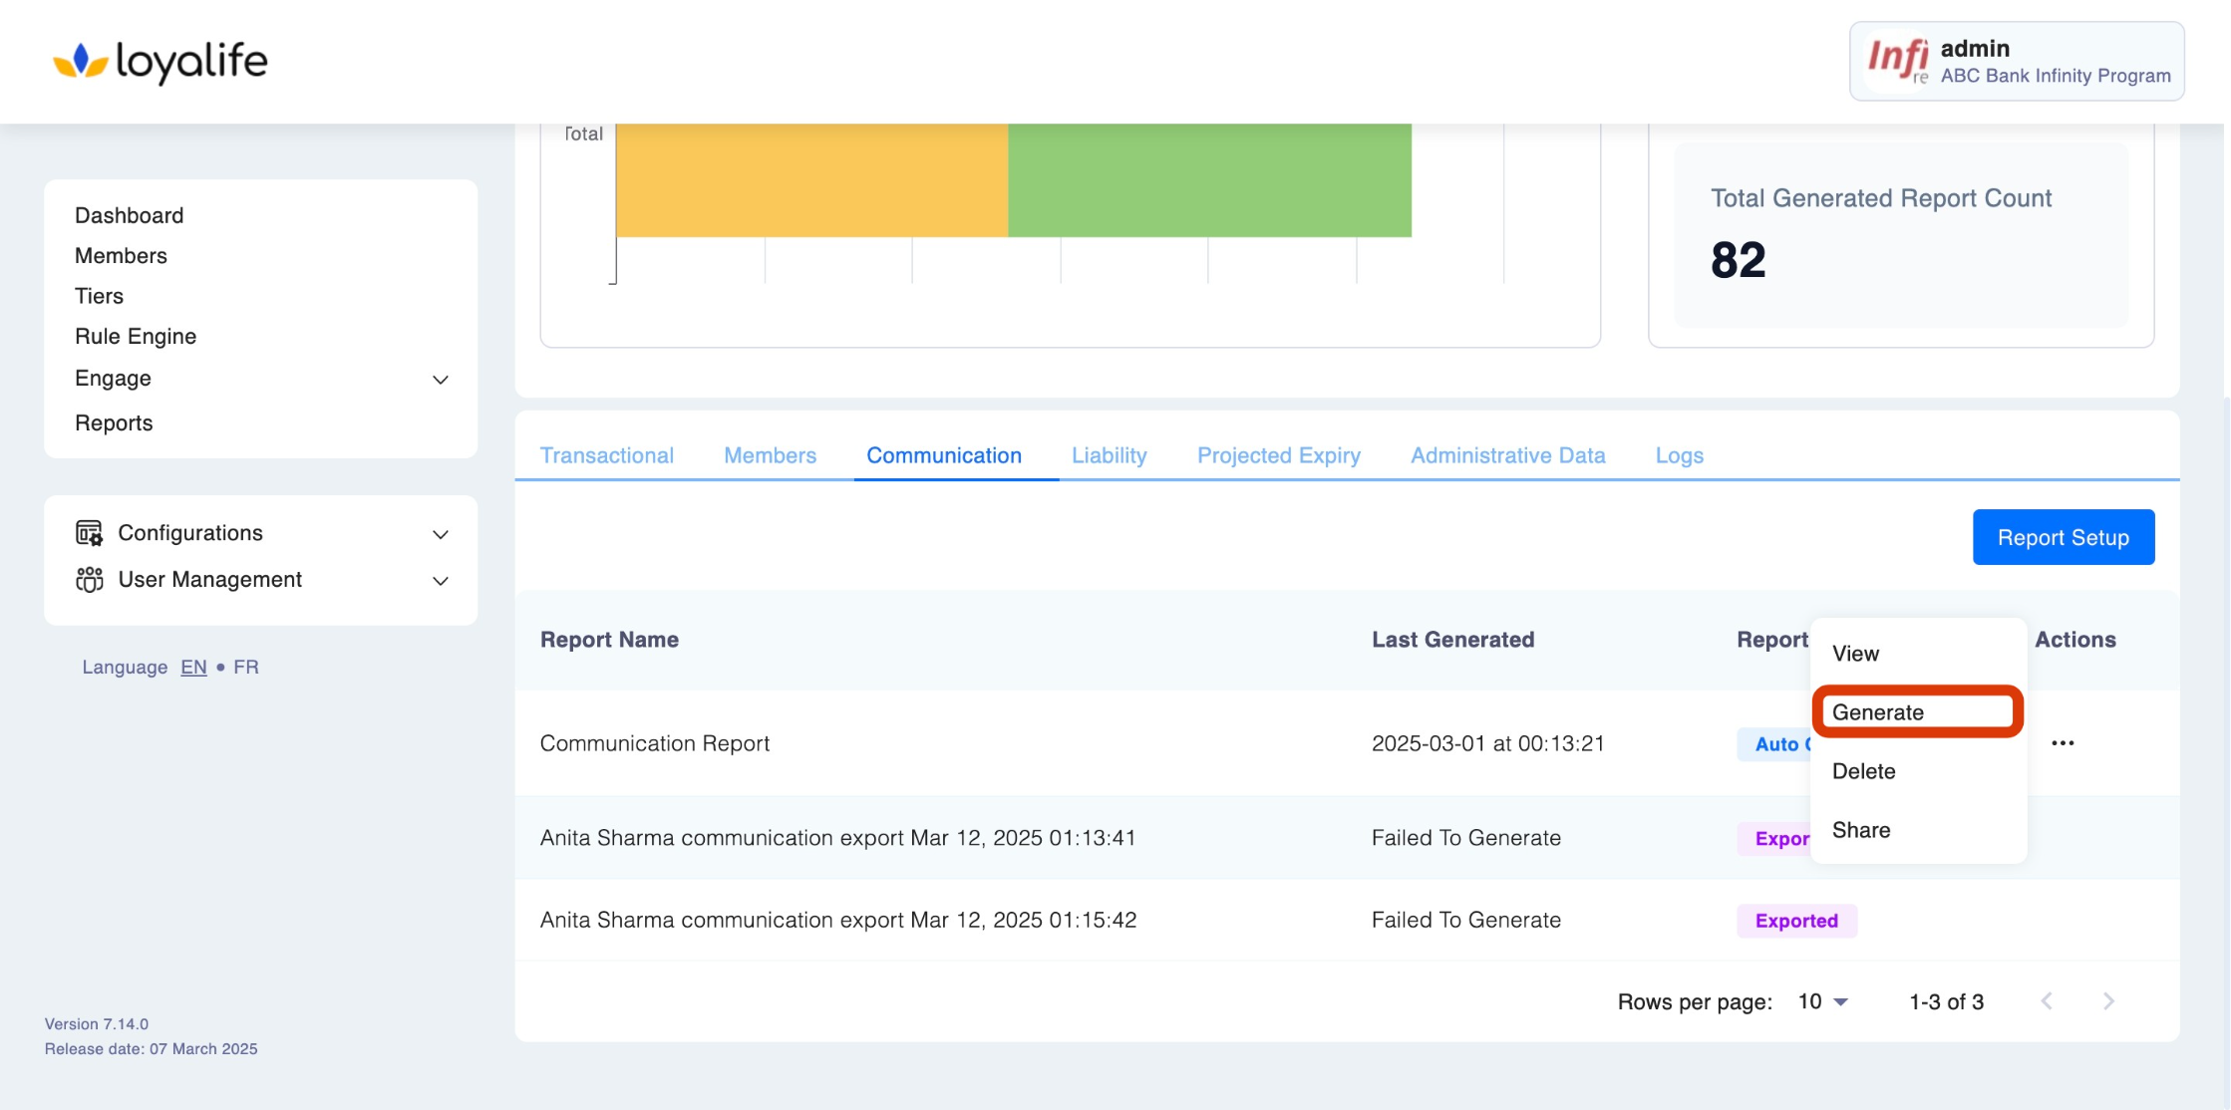The image size is (2231, 1110).
Task: Open the Projected Expiry tab
Action: [x=1278, y=455]
